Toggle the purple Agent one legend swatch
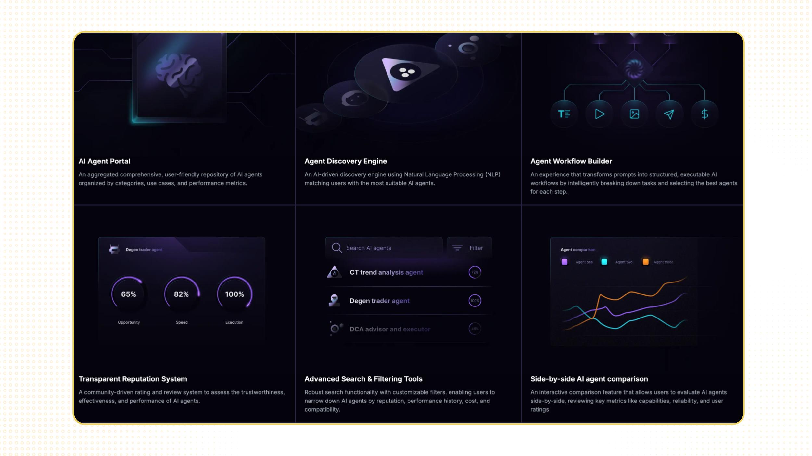The width and height of the screenshot is (812, 456). click(x=565, y=262)
